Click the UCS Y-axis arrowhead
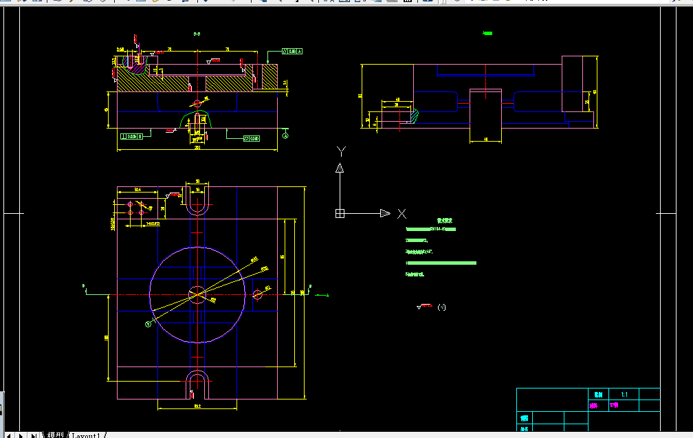This screenshot has width=693, height=438. (x=340, y=168)
